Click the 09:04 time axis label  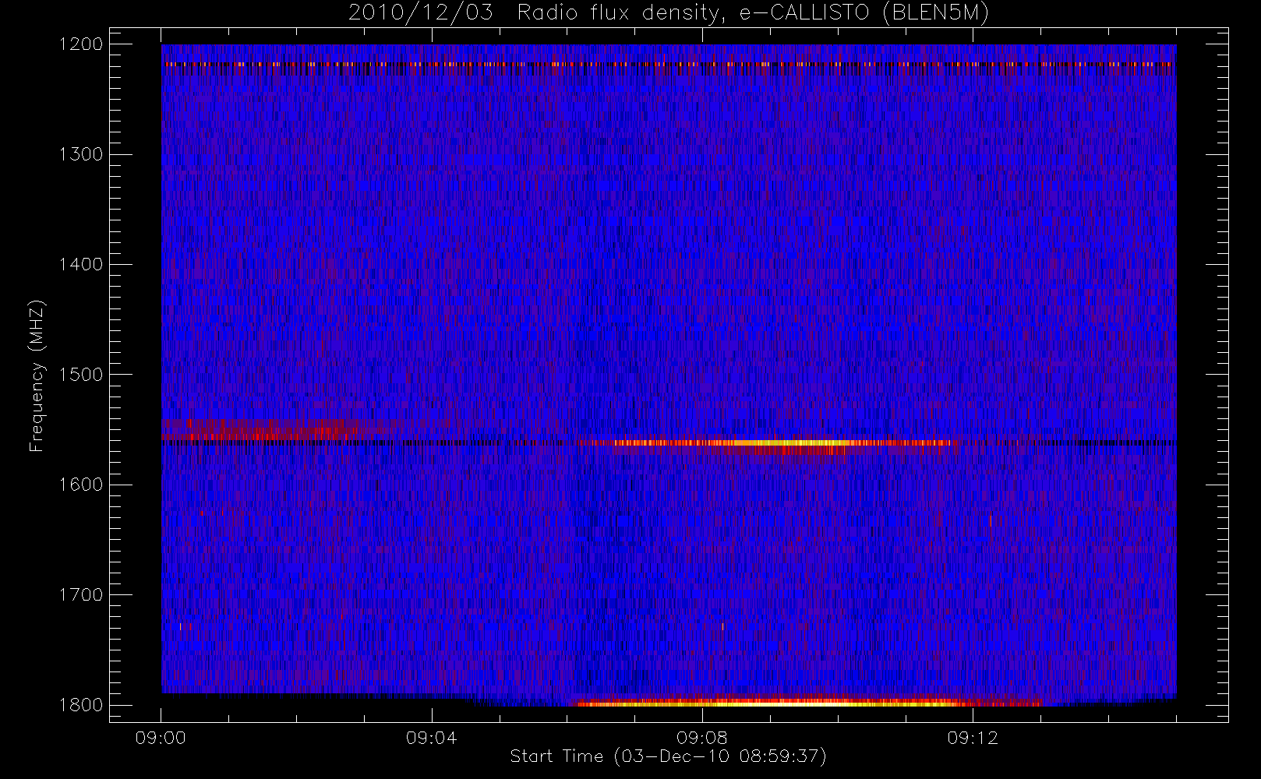pos(431,738)
